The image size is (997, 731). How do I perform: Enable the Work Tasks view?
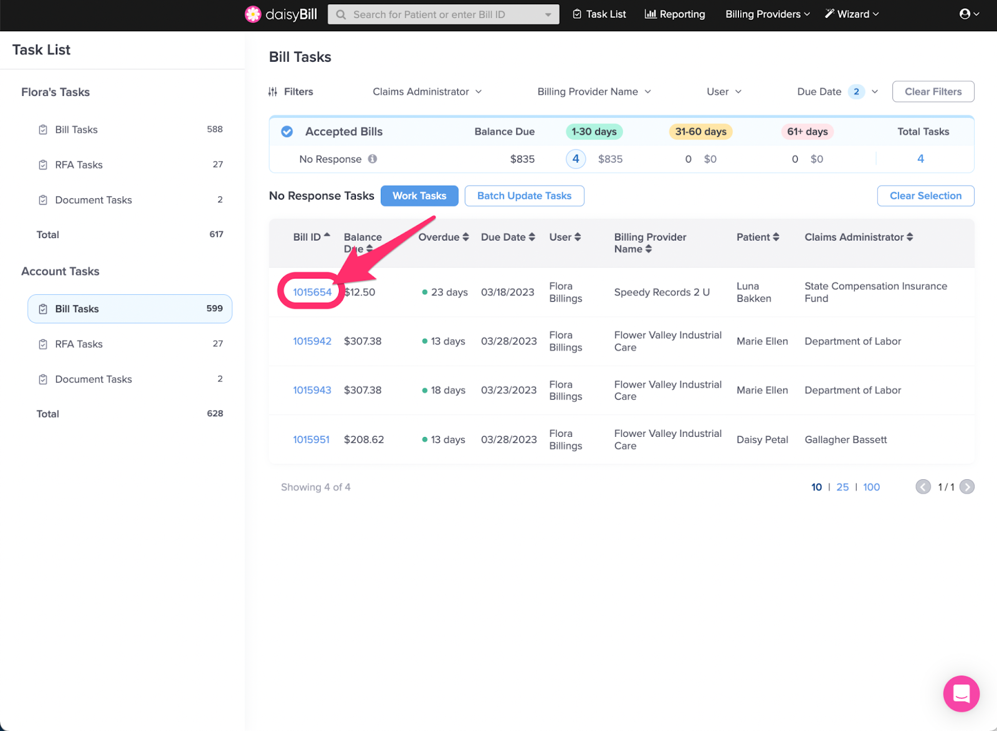point(419,196)
